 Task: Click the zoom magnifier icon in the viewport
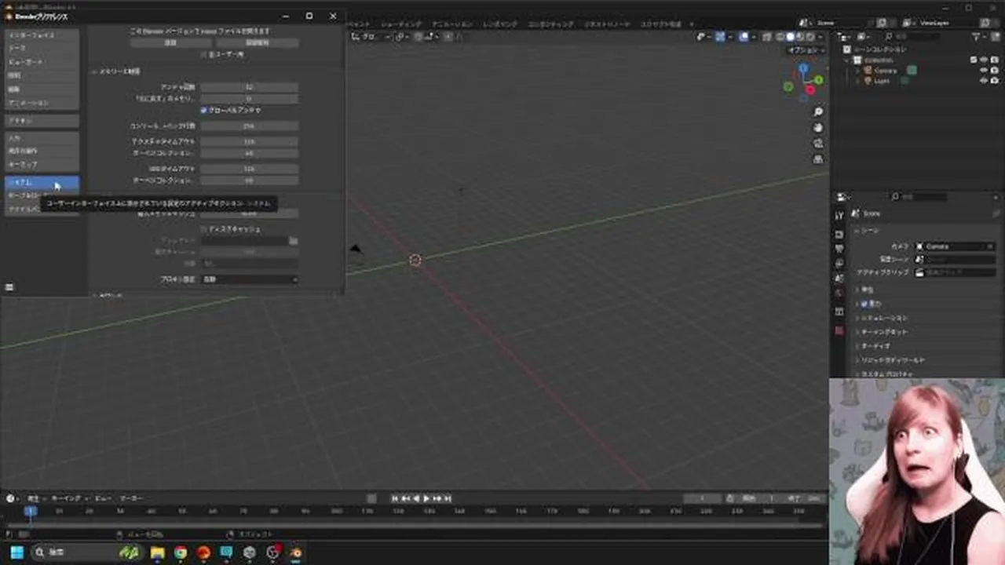point(818,112)
